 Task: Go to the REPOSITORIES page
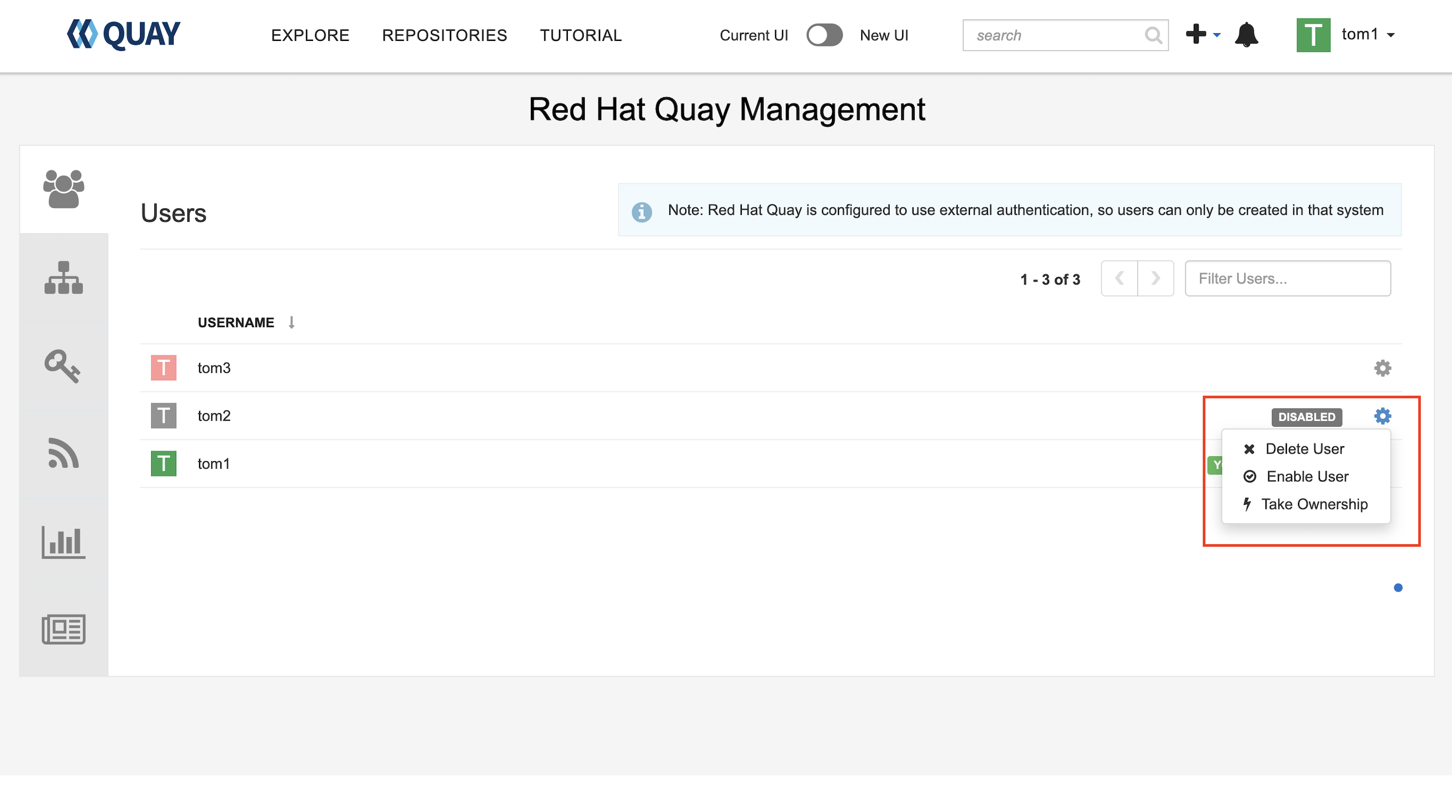click(x=444, y=35)
